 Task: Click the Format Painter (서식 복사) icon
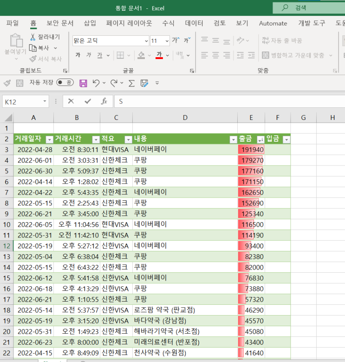click(x=33, y=59)
